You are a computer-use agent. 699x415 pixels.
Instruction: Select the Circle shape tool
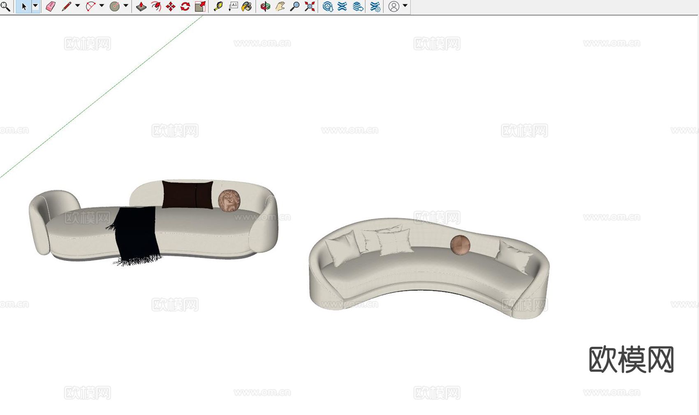click(x=115, y=6)
